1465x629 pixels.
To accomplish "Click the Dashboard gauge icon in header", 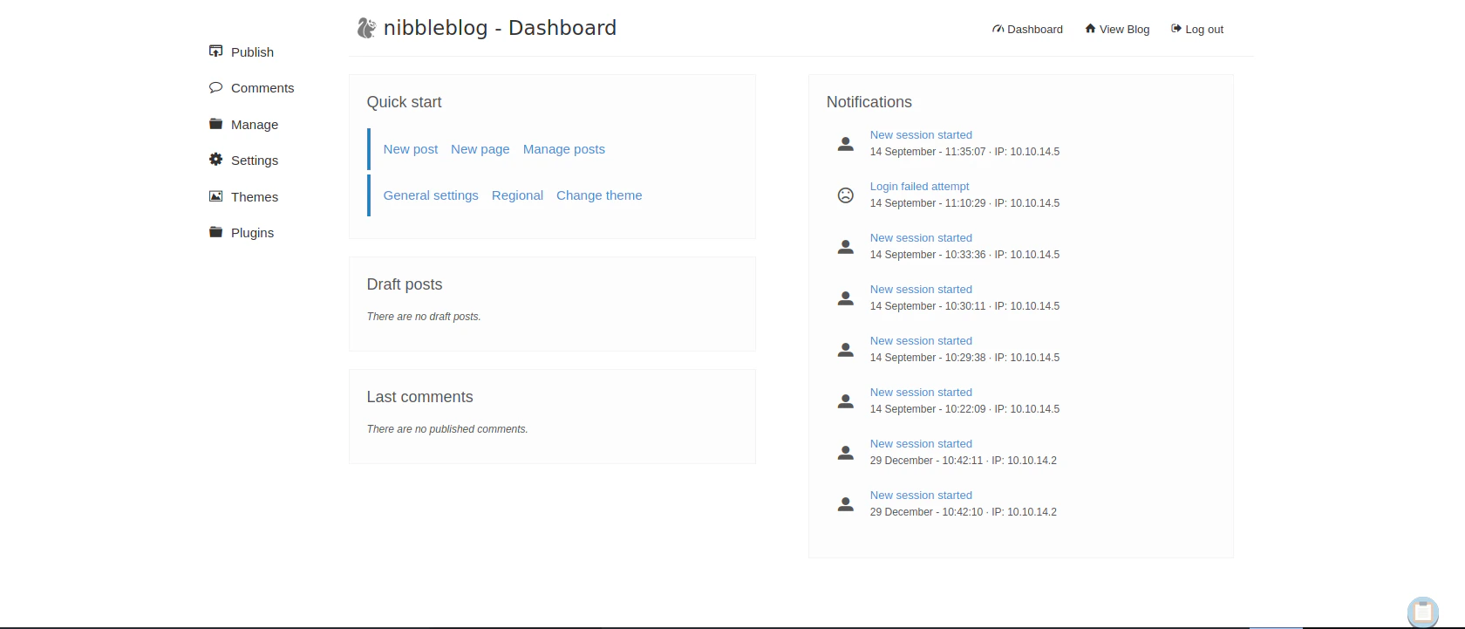I will click(x=998, y=29).
